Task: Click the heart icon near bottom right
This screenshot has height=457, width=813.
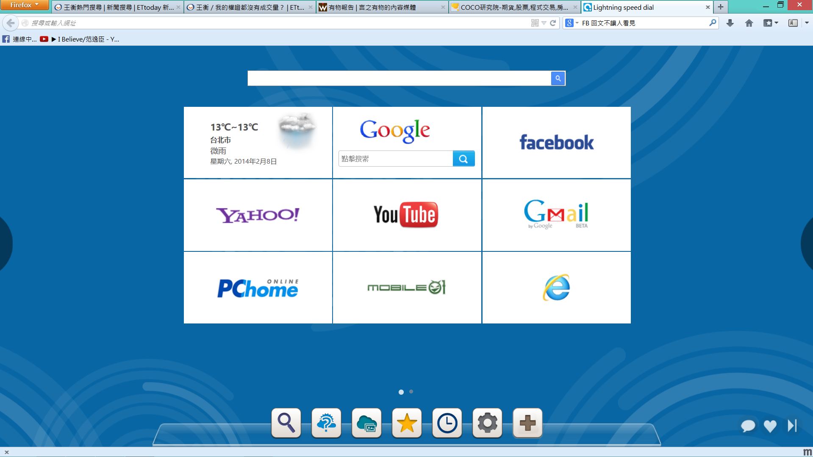Action: [x=770, y=426]
